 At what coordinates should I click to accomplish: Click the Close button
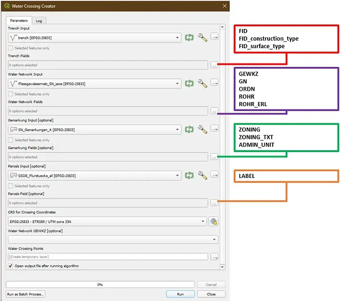tap(211, 294)
